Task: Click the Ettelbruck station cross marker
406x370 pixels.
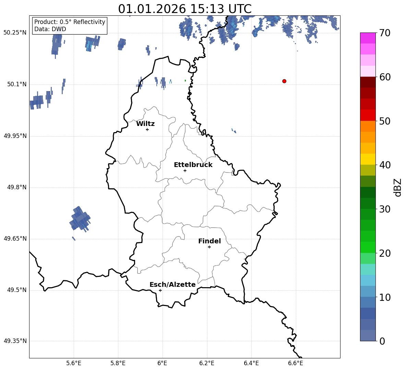Action: pos(185,170)
